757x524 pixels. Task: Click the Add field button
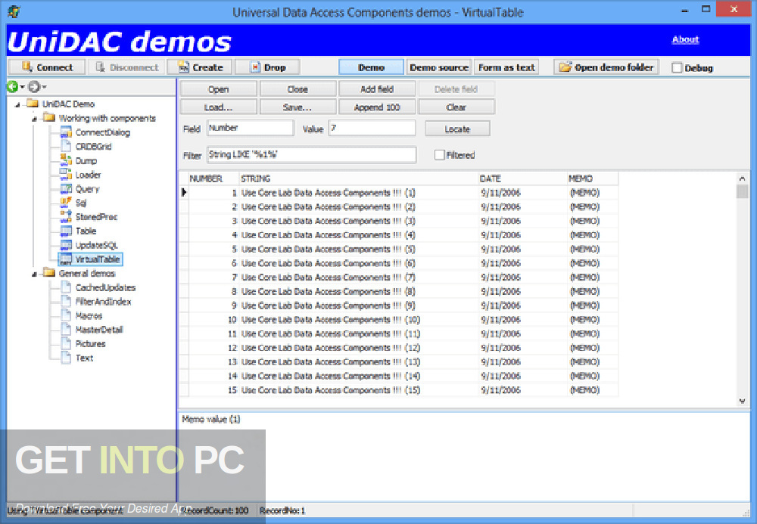coord(377,89)
